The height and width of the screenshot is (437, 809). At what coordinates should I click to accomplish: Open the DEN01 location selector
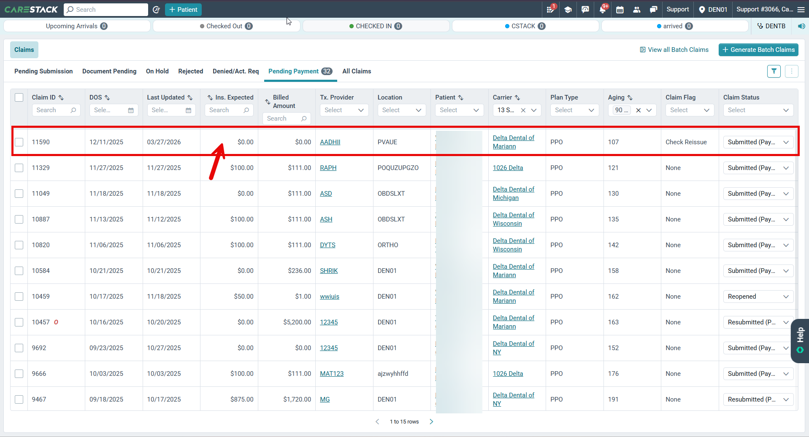tap(713, 9)
